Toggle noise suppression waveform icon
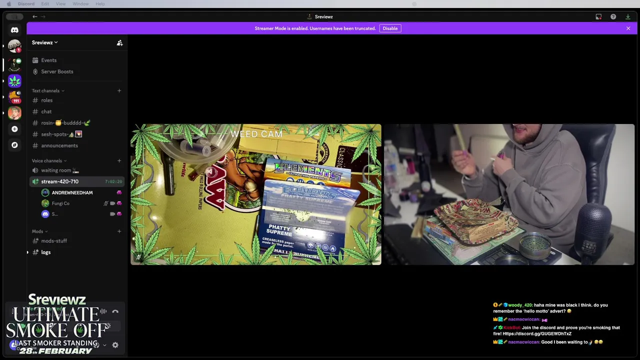 click(x=103, y=311)
